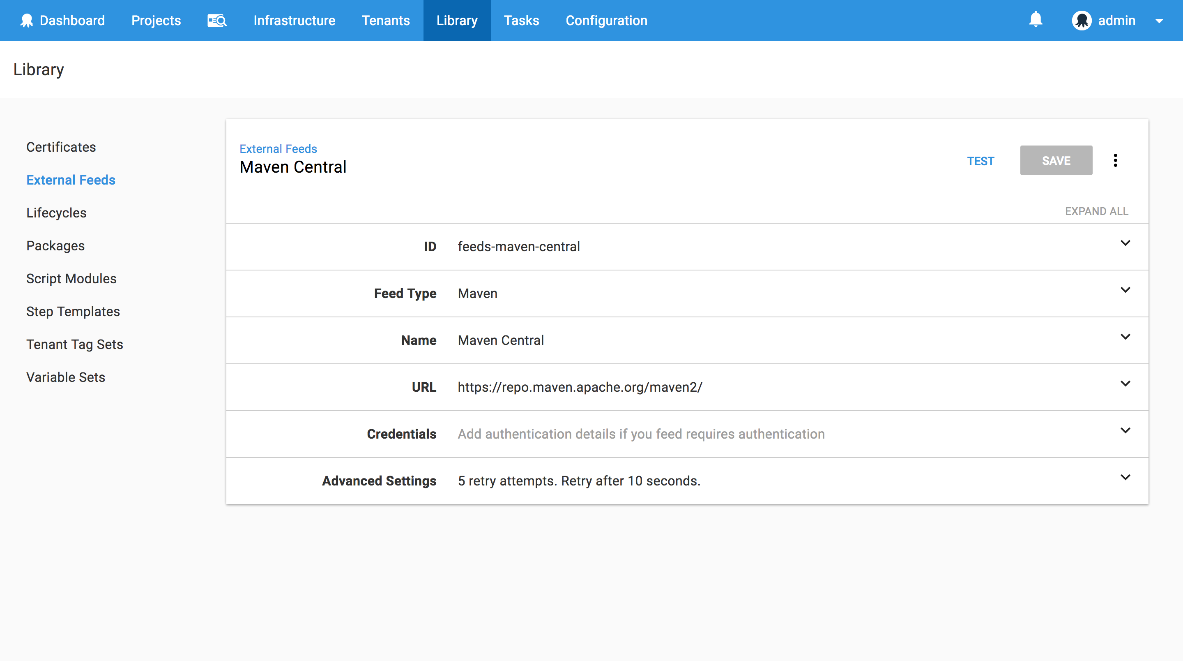1183x661 pixels.
Task: Open the project search icon in navbar
Action: (217, 21)
